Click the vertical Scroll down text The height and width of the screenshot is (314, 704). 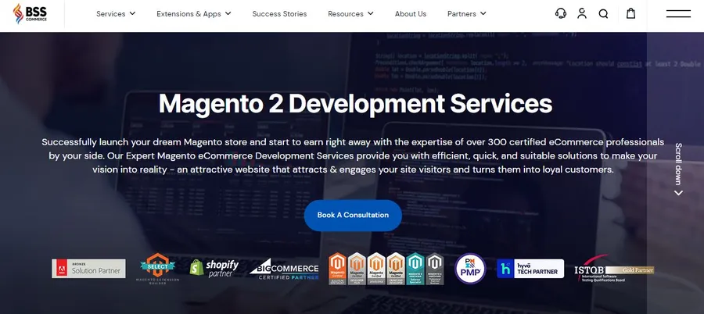click(x=678, y=164)
